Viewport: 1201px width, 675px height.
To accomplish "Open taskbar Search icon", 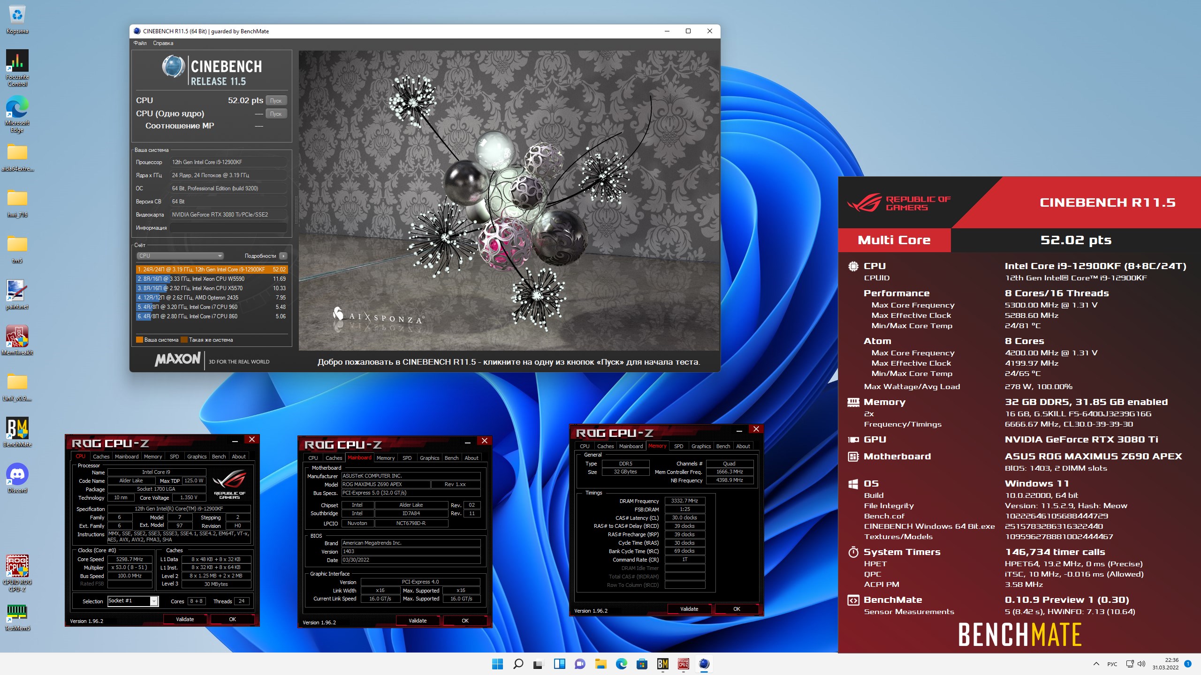I will click(x=518, y=664).
